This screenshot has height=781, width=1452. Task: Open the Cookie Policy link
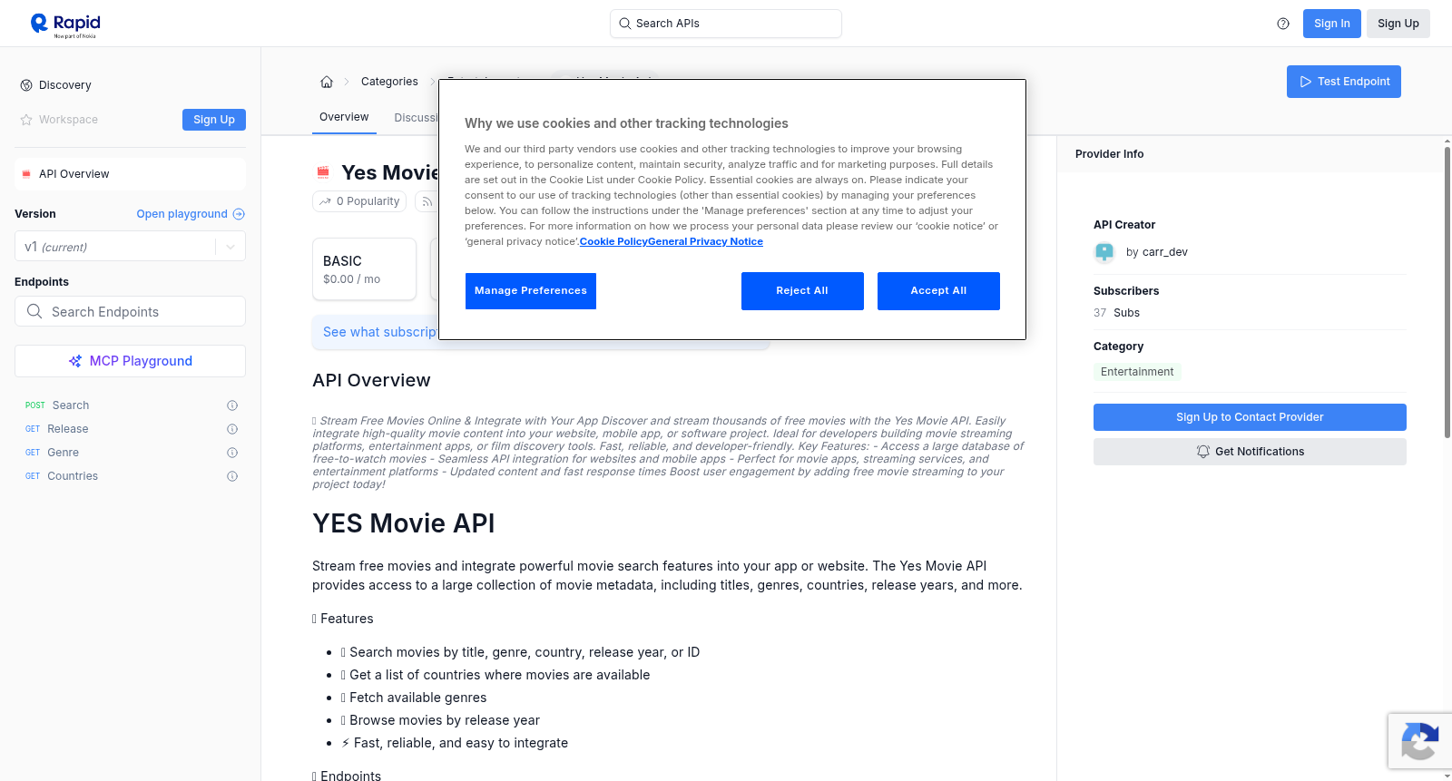[x=613, y=241]
